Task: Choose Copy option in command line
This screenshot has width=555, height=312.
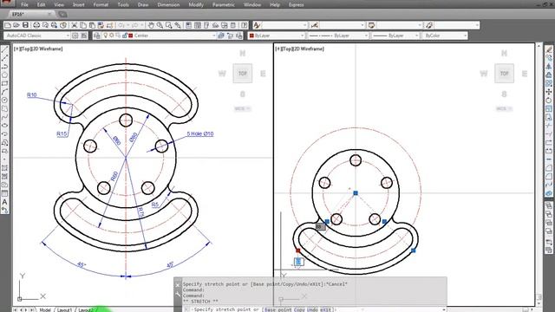Action: [x=298, y=309]
